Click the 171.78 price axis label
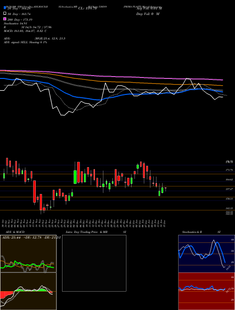The width and height of the screenshot is (235, 310). (229, 170)
